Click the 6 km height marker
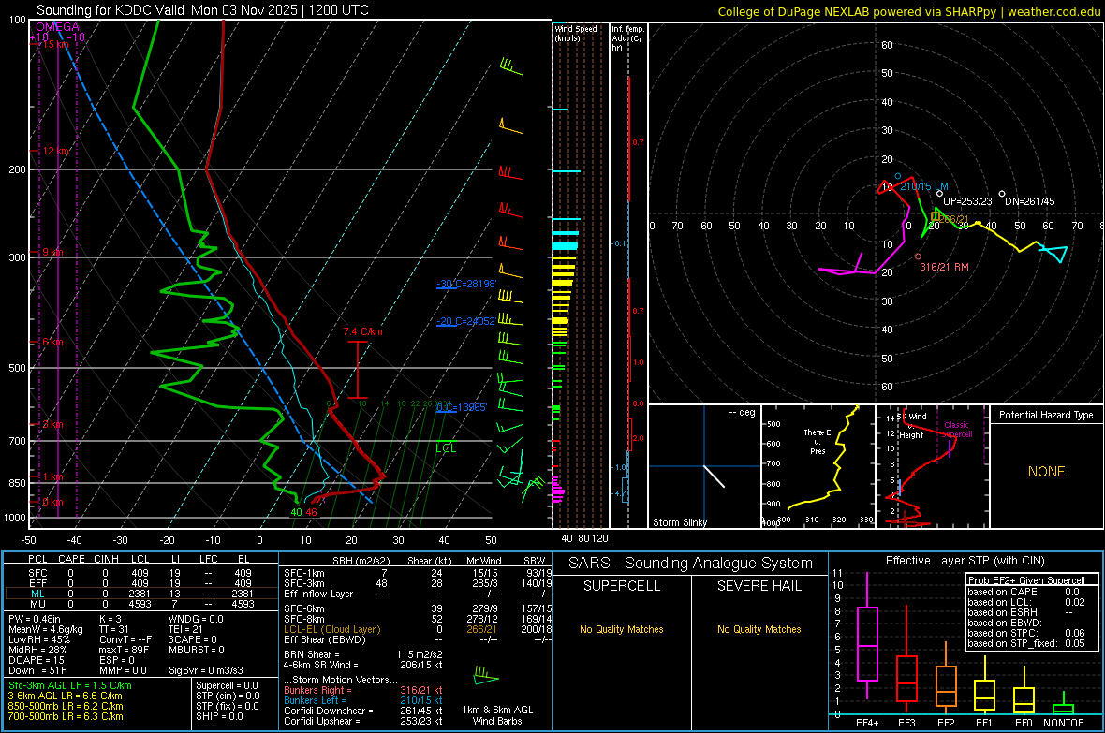The image size is (1105, 733). point(52,342)
